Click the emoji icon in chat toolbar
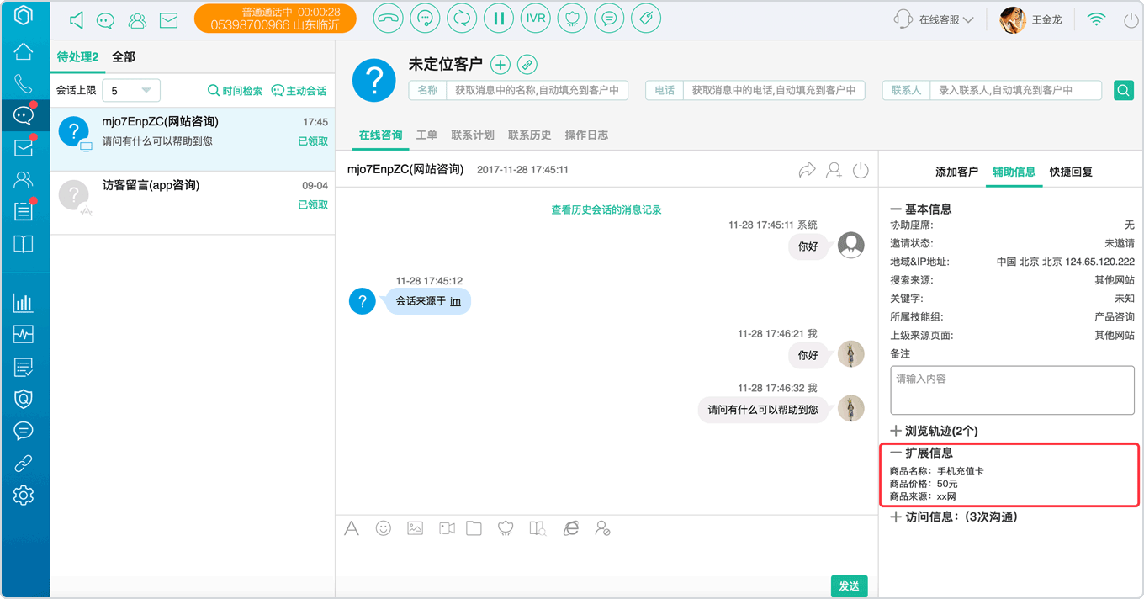This screenshot has width=1144, height=599. pos(384,528)
